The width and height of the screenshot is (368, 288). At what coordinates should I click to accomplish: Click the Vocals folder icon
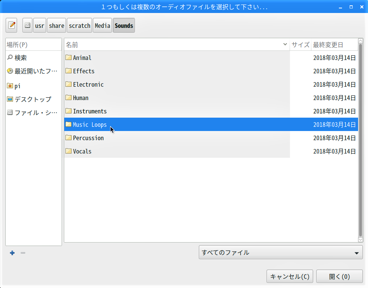point(68,150)
